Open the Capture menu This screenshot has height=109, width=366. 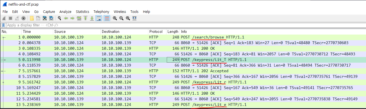pos(49,12)
